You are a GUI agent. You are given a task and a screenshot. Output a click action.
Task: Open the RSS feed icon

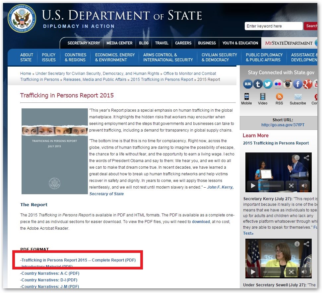279,96
